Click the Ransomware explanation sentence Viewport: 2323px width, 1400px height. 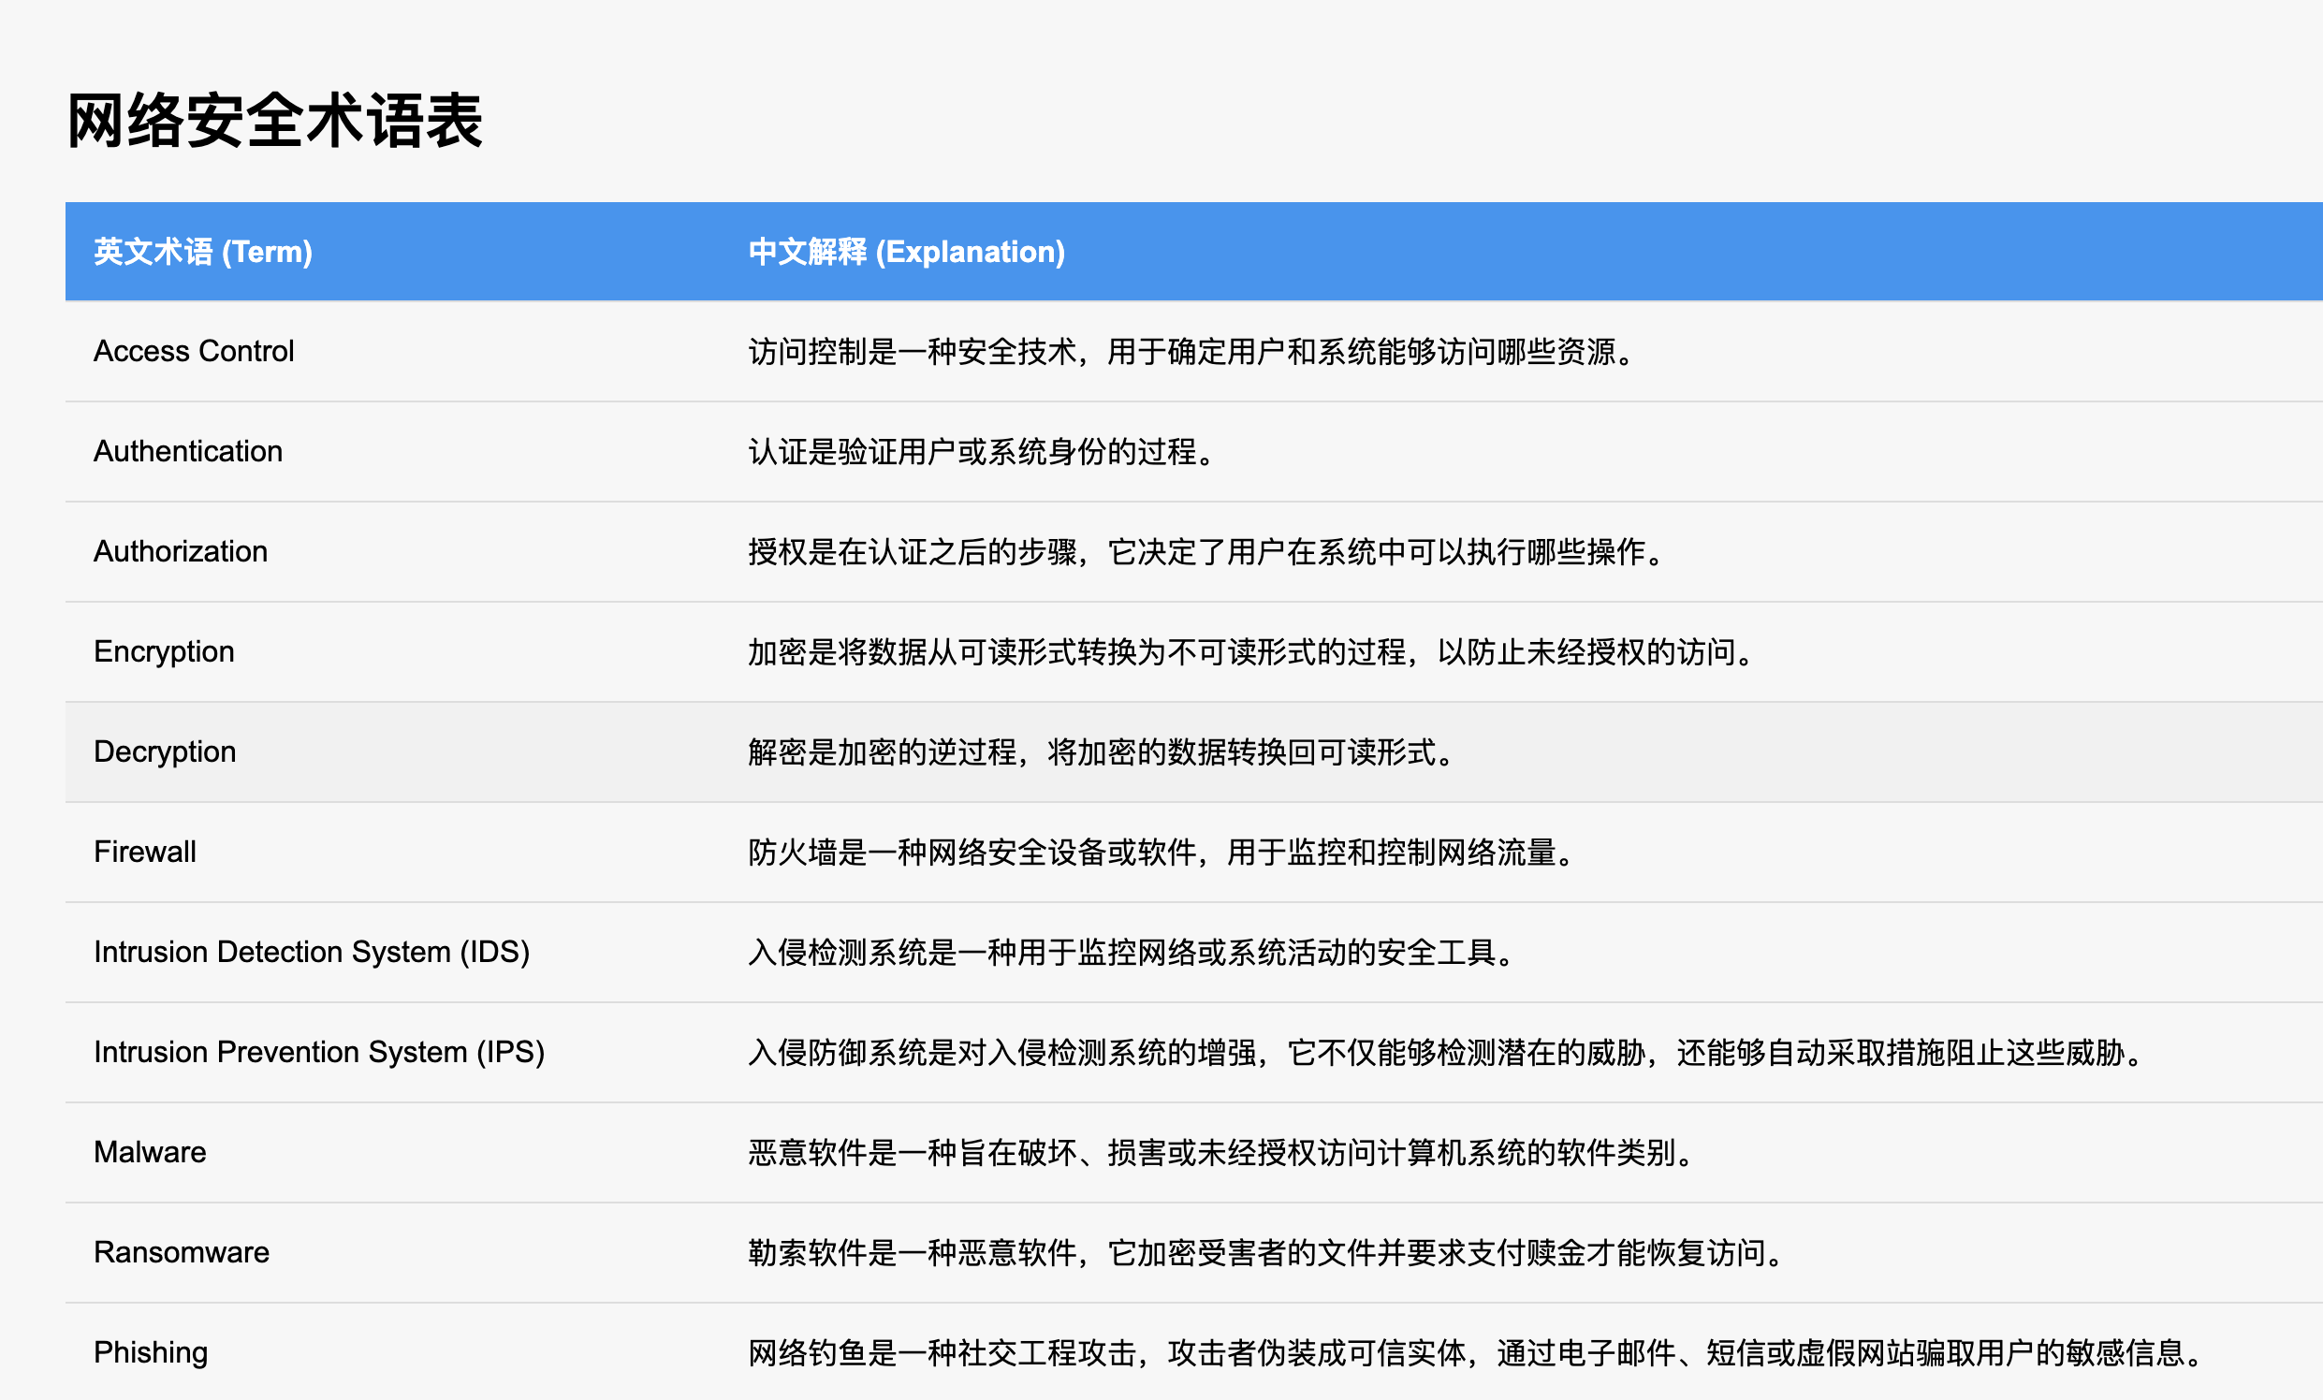(1267, 1252)
